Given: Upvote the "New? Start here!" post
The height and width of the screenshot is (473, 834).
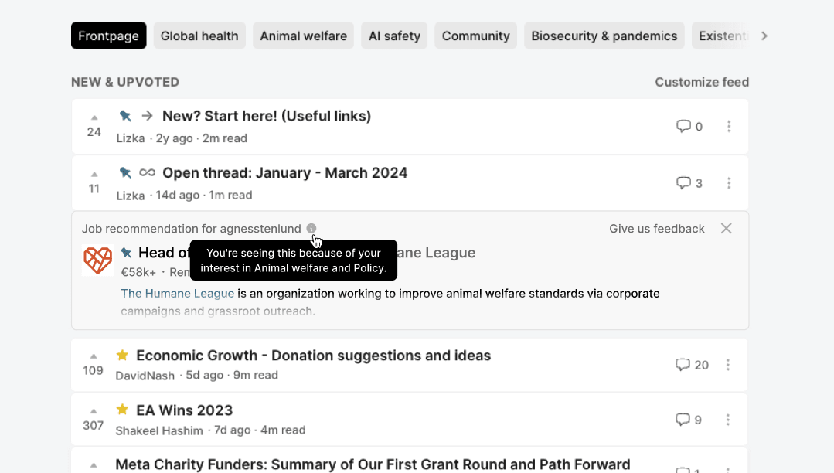Looking at the screenshot, I should click(94, 117).
